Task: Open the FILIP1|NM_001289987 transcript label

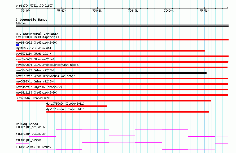Action: pyautogui.click(x=31, y=134)
